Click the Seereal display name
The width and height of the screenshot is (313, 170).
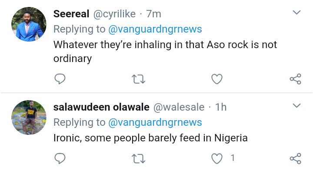(71, 14)
